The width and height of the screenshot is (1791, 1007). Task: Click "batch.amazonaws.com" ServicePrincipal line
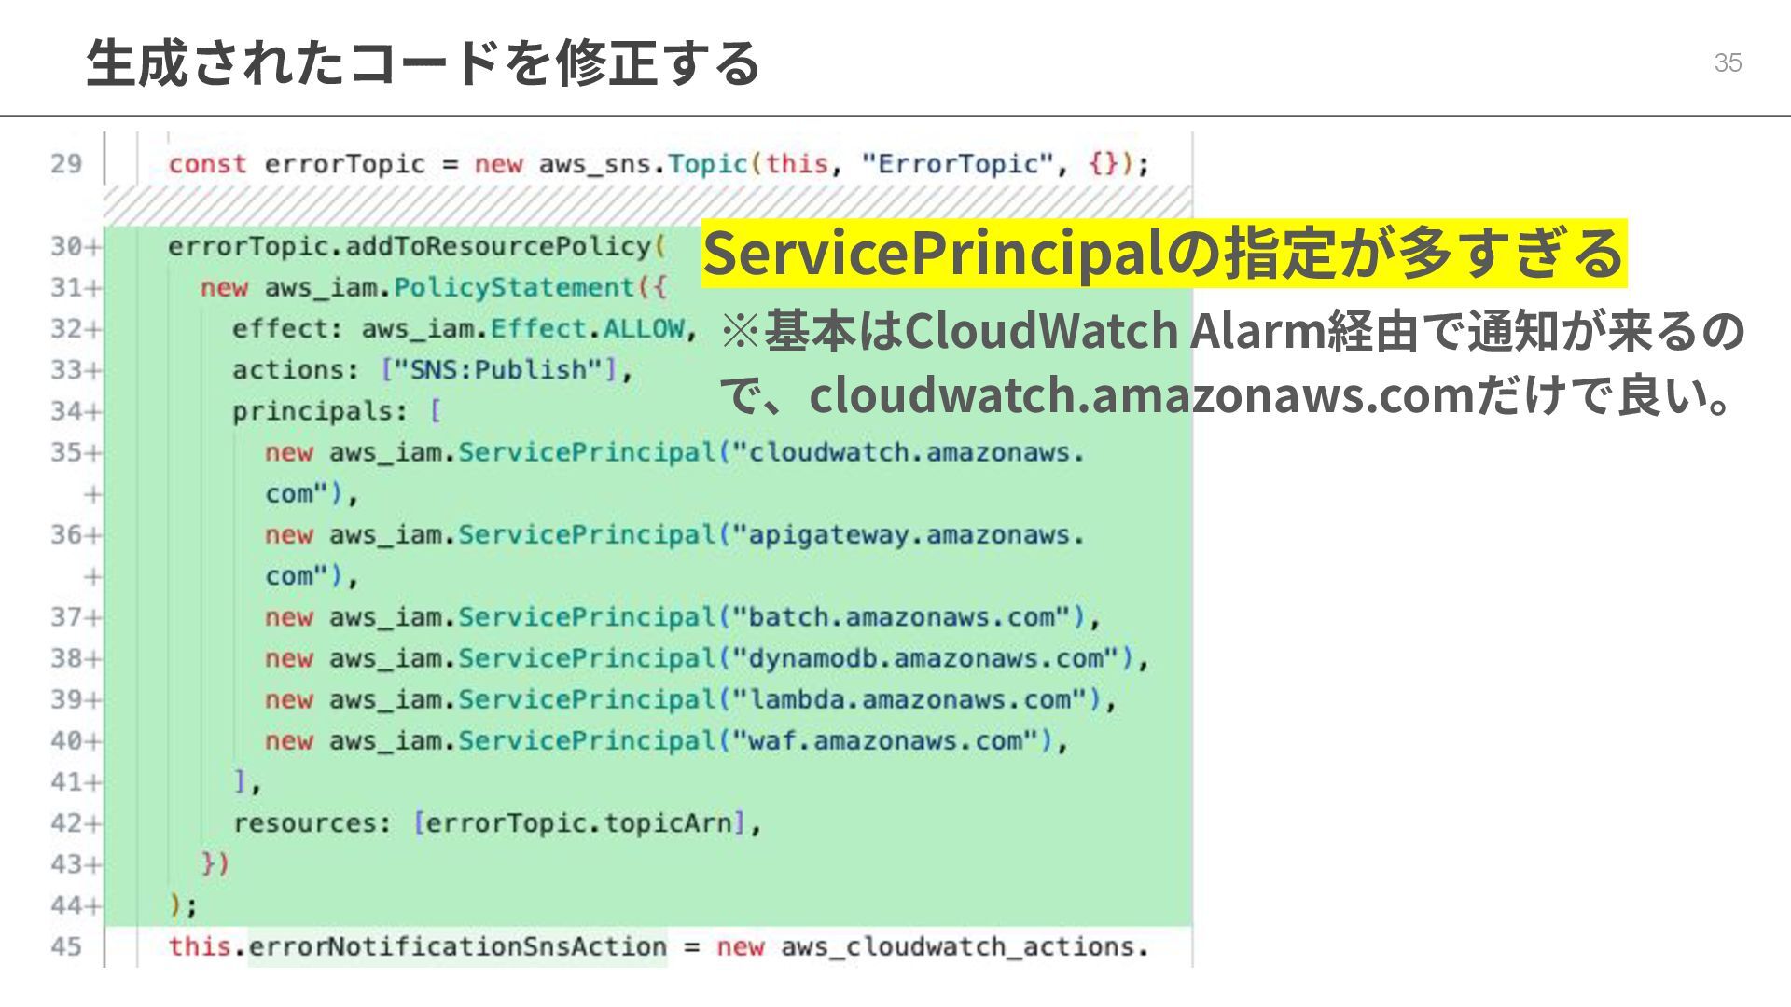899,617
